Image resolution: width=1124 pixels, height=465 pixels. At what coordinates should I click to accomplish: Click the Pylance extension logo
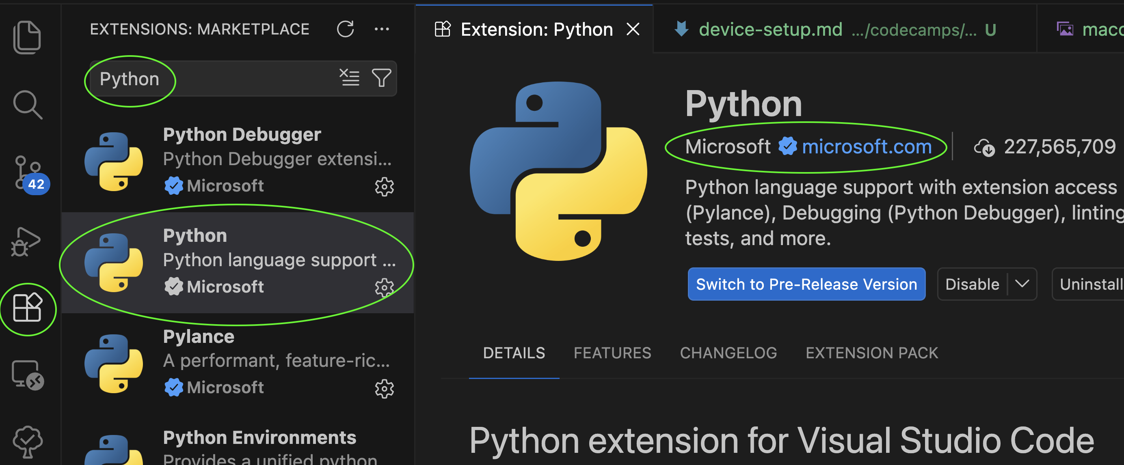pos(114,364)
